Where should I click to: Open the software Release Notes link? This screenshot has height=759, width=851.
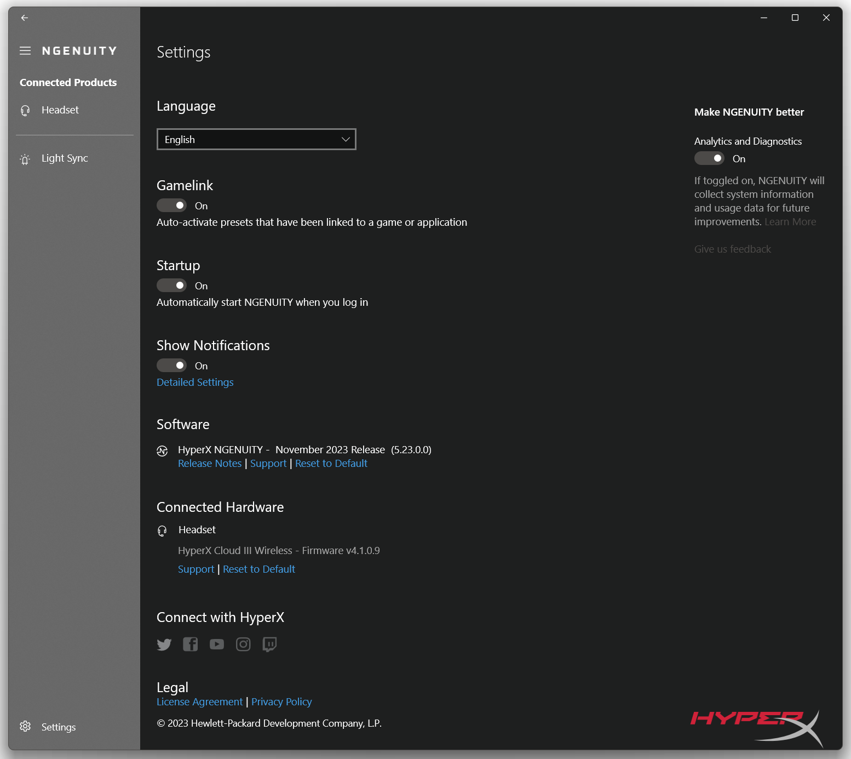tap(210, 463)
